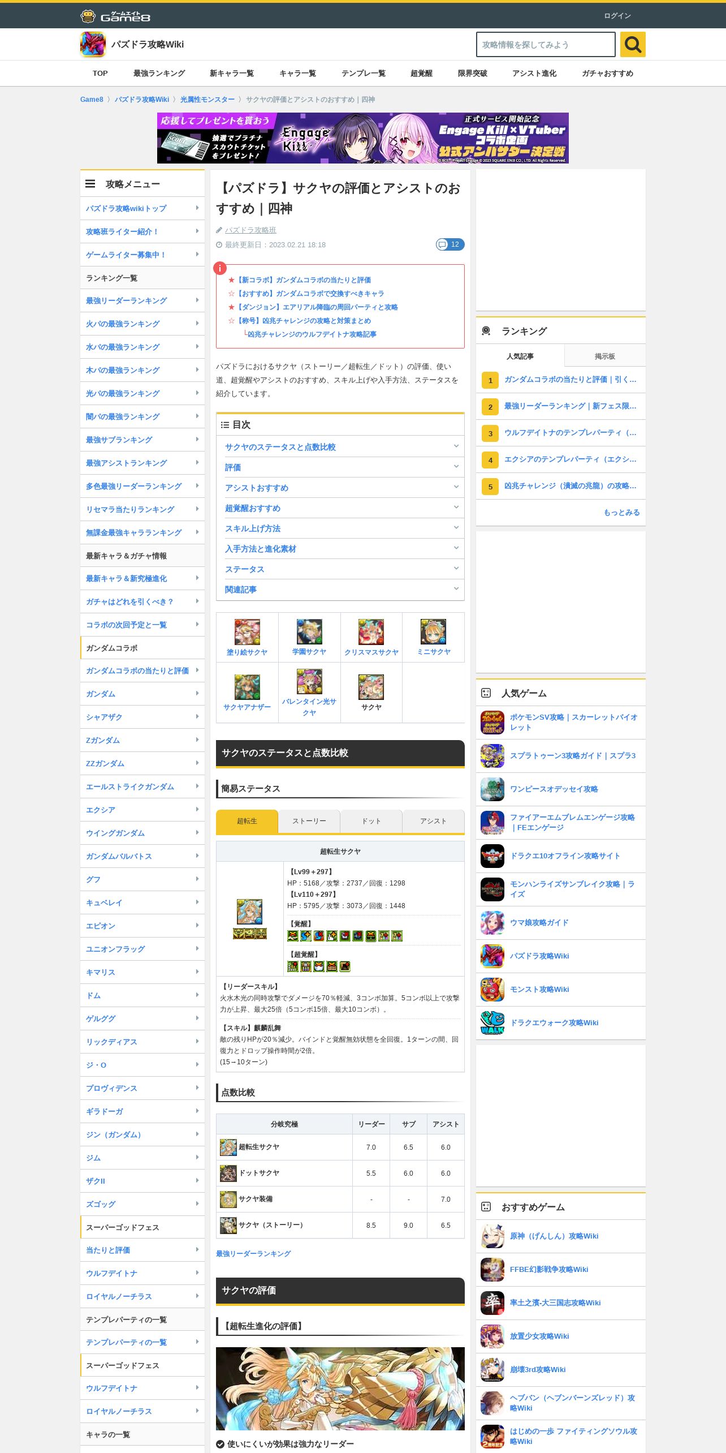Click the Game8 logo in header
This screenshot has width=726, height=1453.
click(115, 16)
